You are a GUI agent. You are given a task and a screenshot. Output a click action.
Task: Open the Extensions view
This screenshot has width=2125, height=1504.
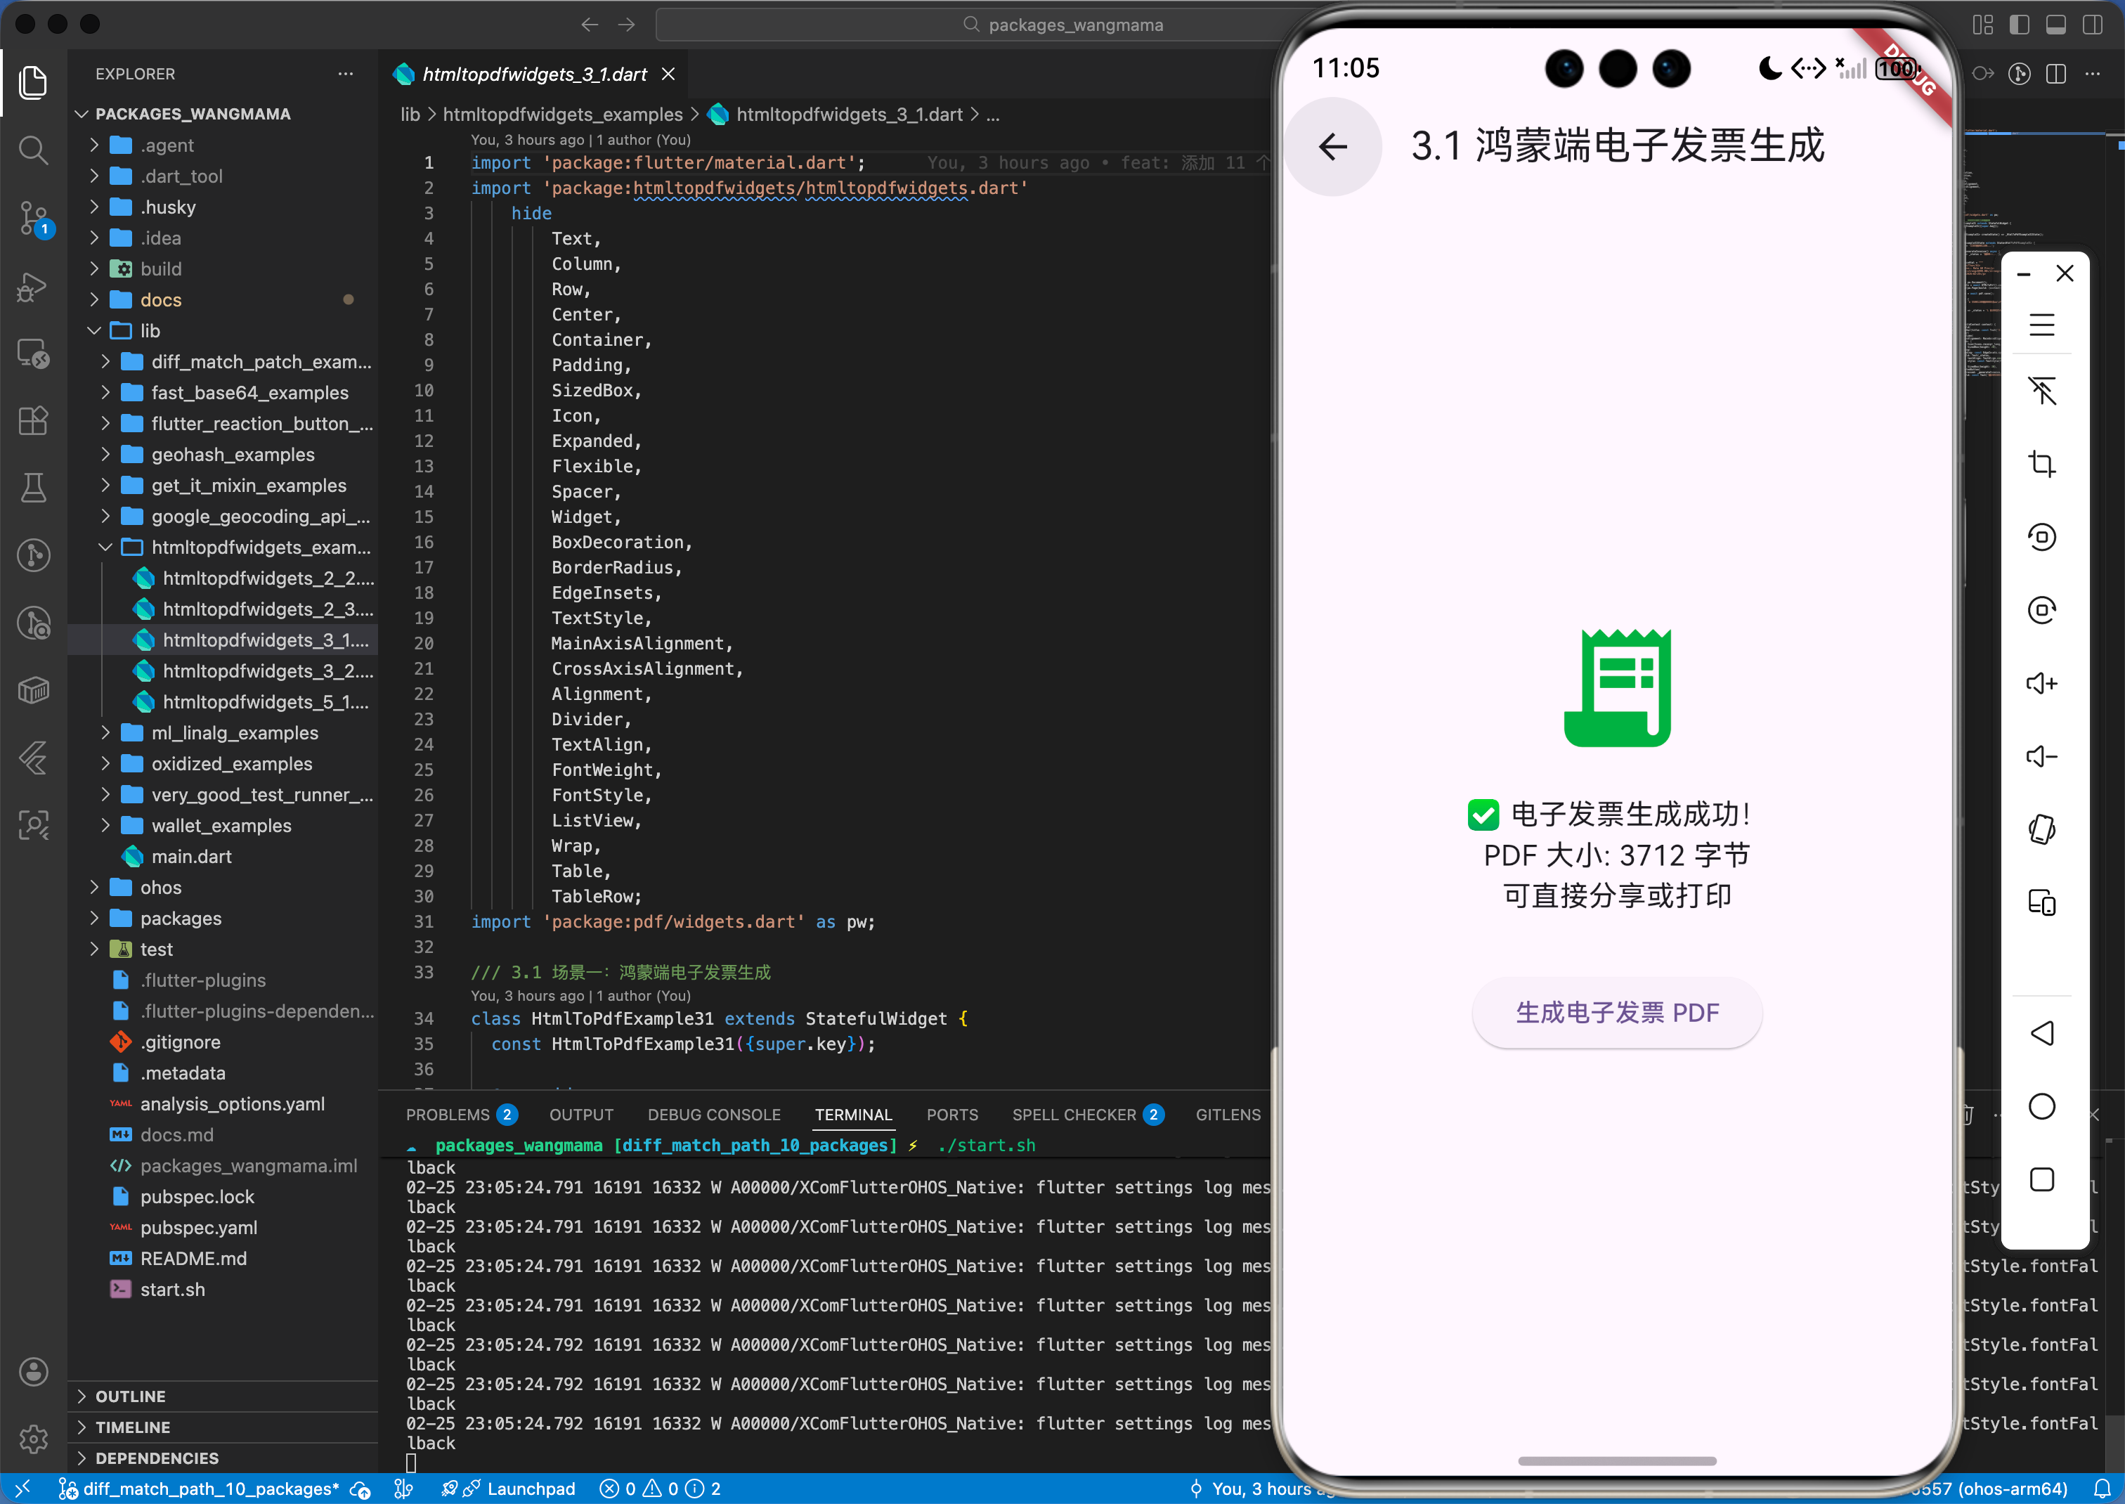33,420
